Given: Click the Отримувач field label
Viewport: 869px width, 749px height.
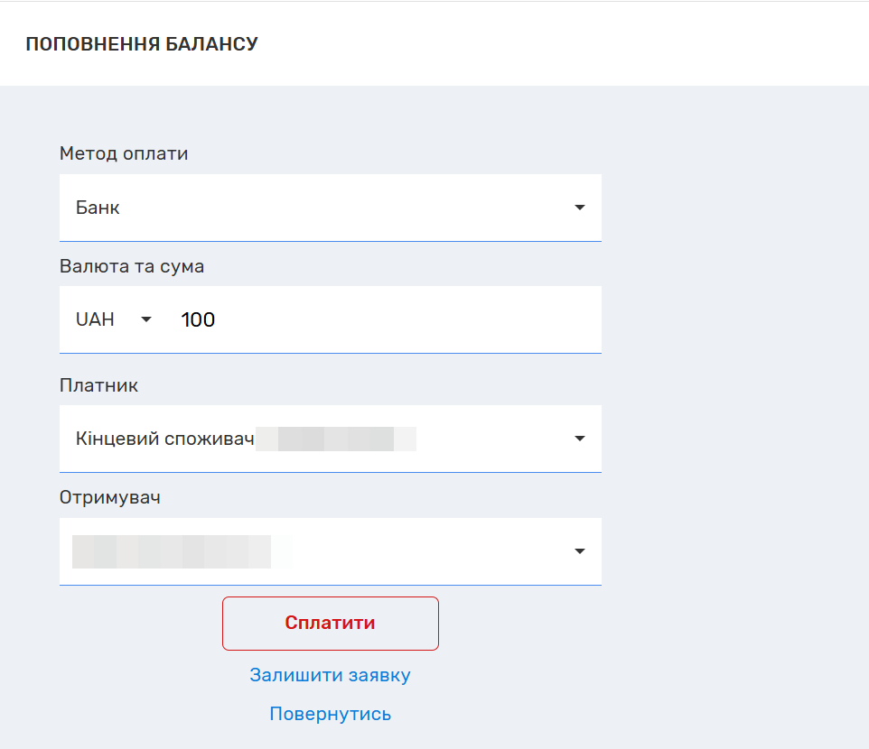Looking at the screenshot, I should point(110,497).
